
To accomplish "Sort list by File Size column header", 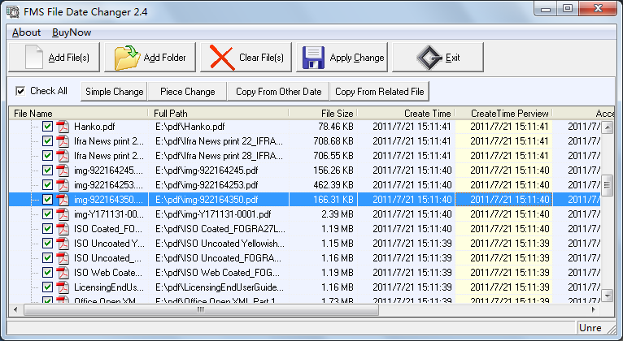I will pyautogui.click(x=322, y=113).
